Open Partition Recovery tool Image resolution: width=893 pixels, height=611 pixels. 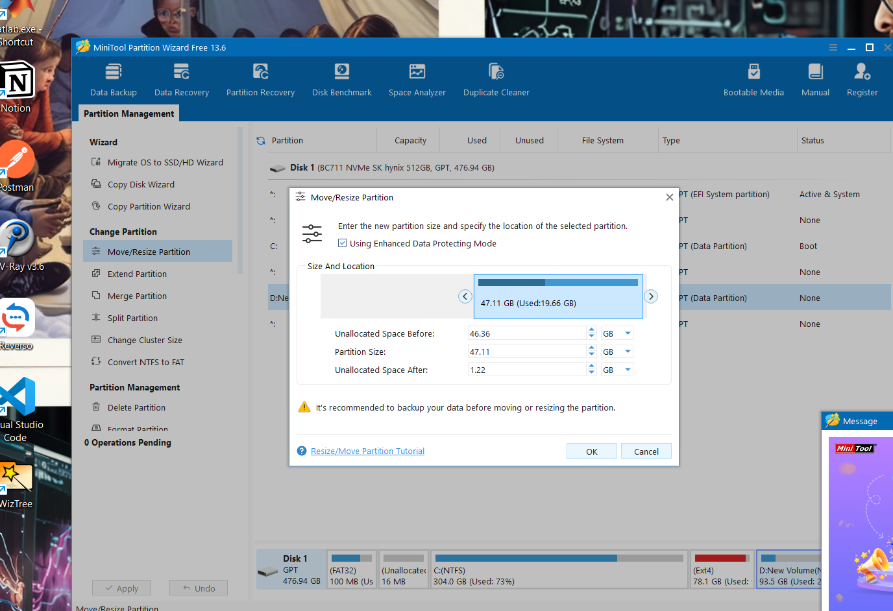click(260, 80)
